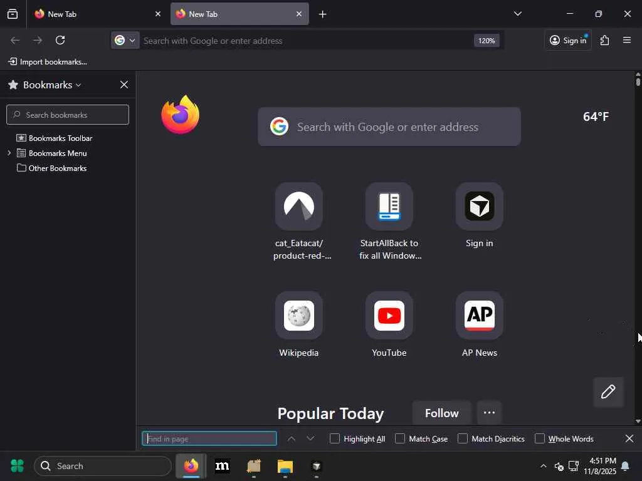Enable the Match Case checkbox
This screenshot has height=481, width=642.
[400, 438]
